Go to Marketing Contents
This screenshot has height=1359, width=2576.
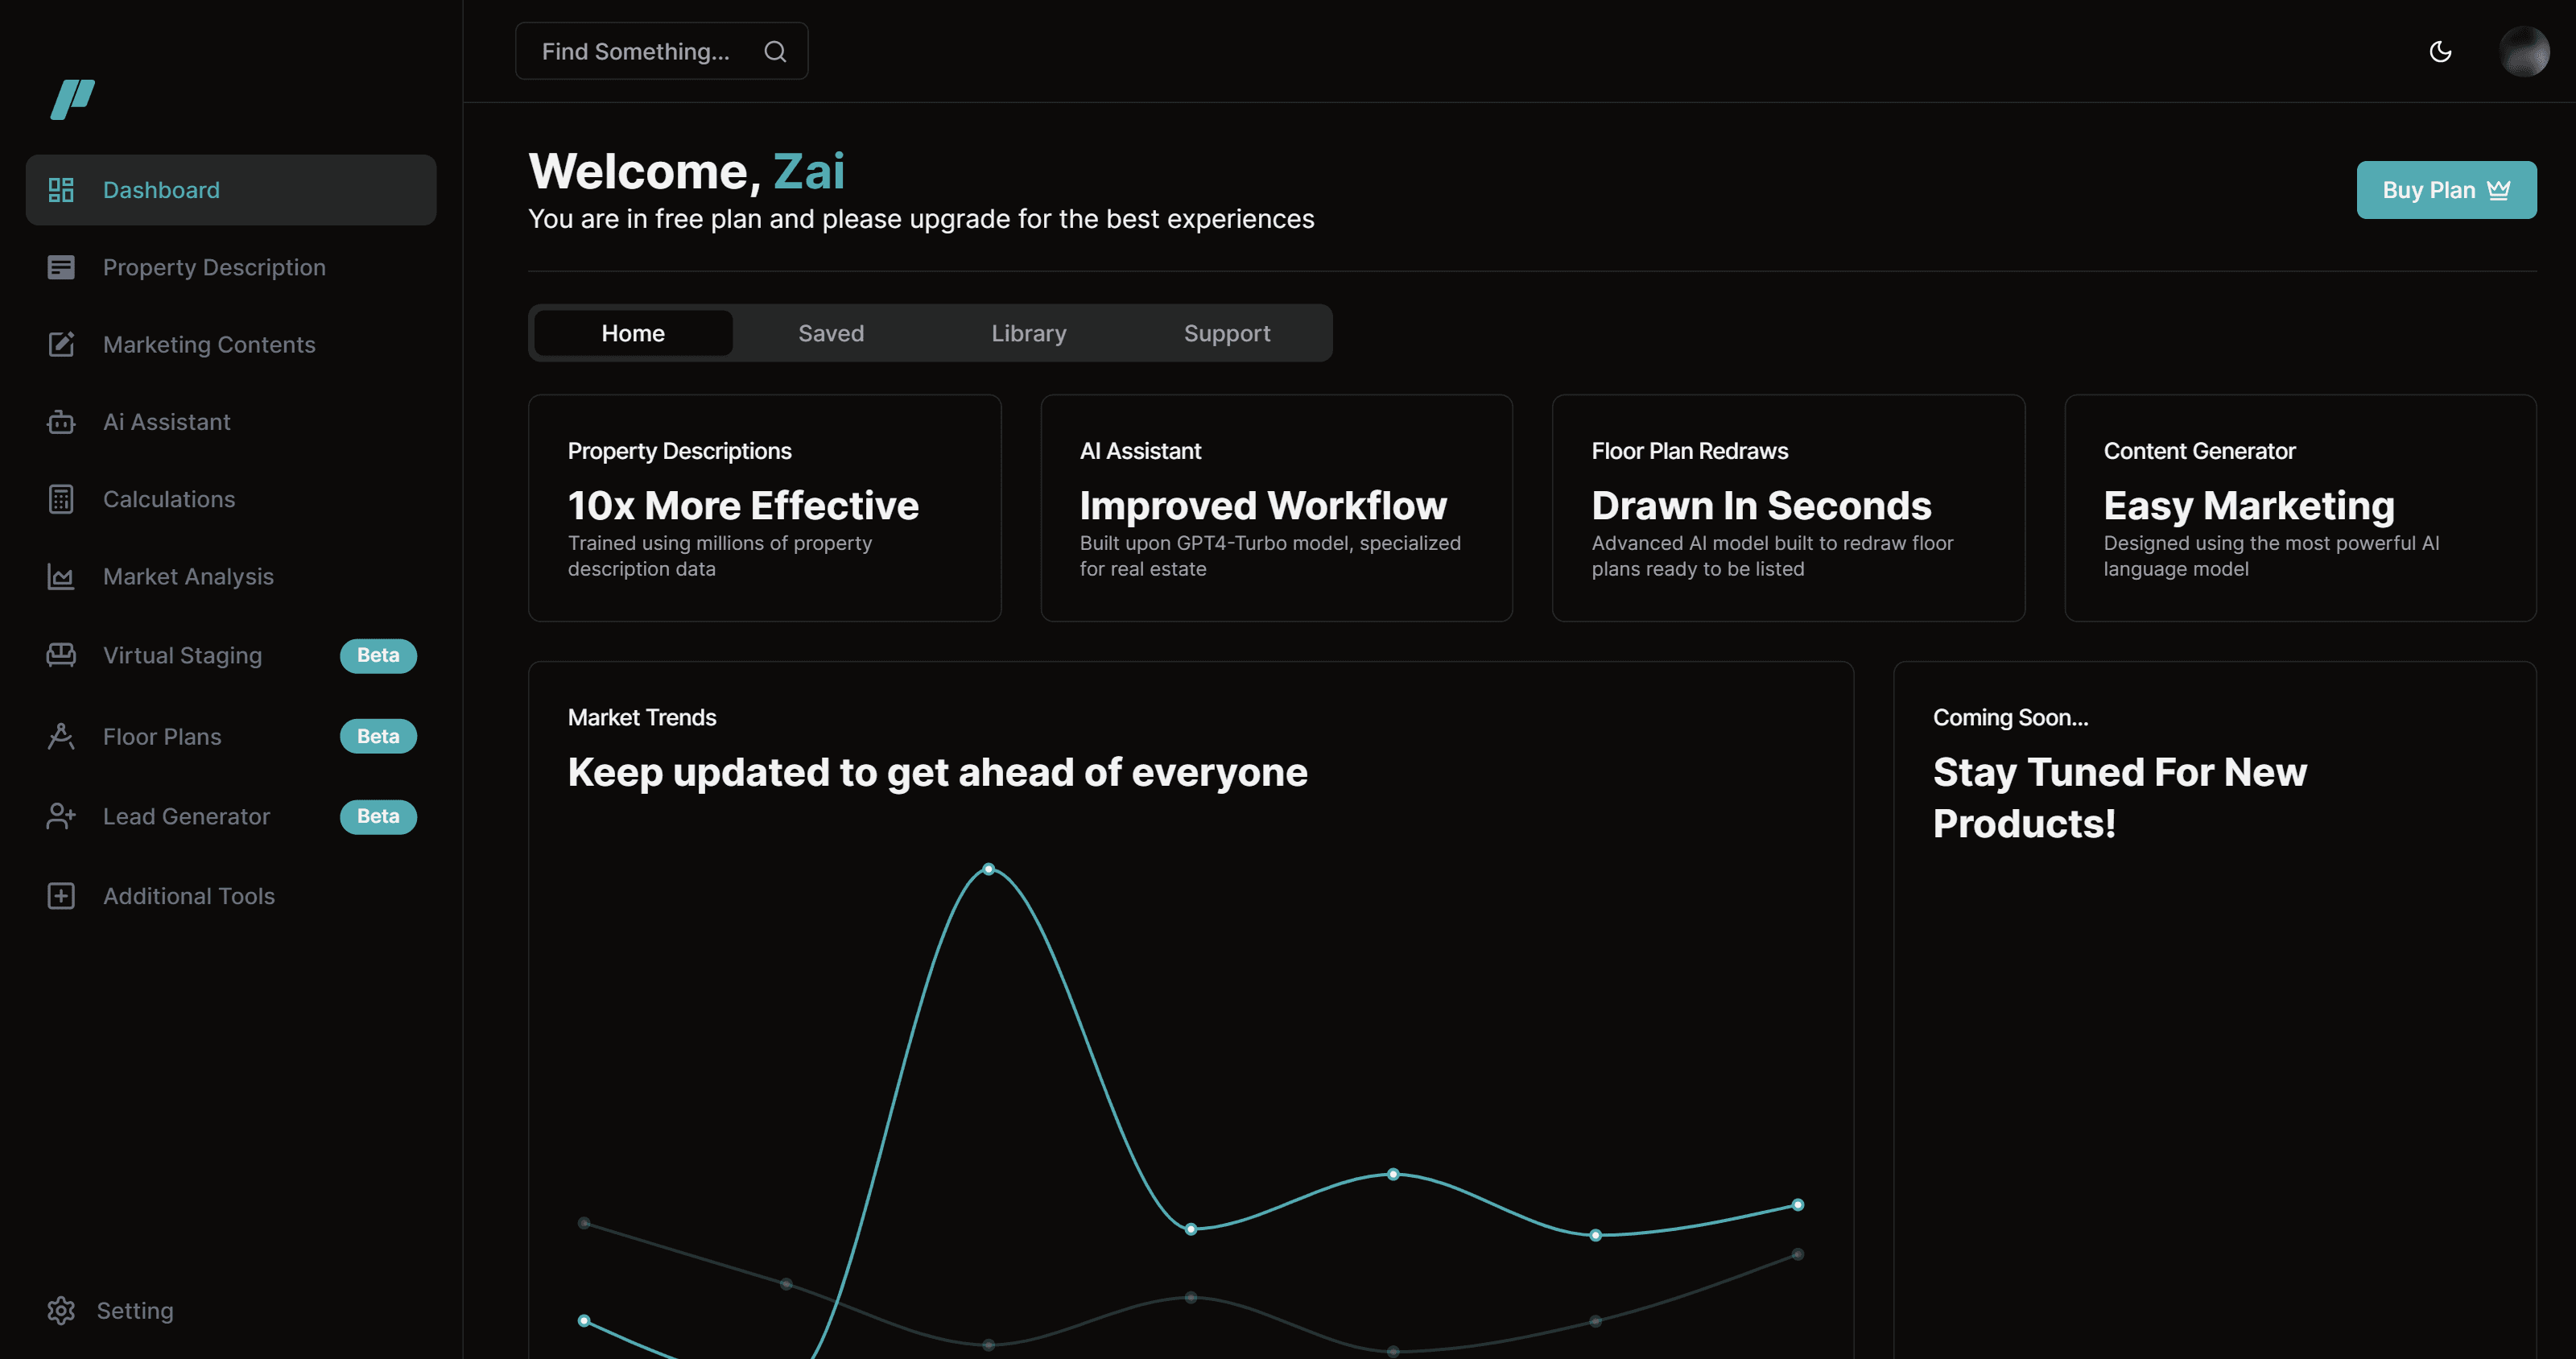pos(209,344)
